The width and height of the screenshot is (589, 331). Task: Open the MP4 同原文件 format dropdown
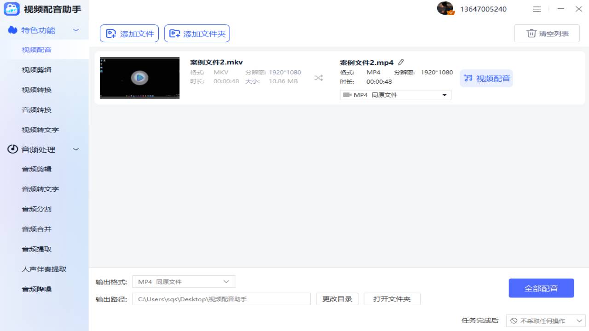tap(444, 95)
